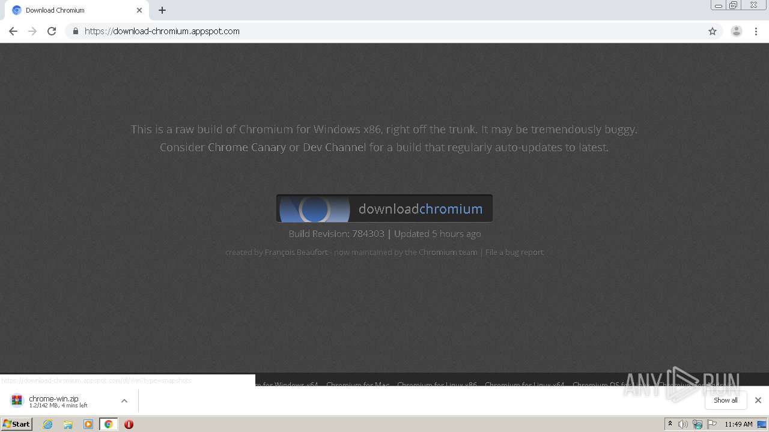
Task: Bookmark this page with the star
Action: [x=713, y=31]
